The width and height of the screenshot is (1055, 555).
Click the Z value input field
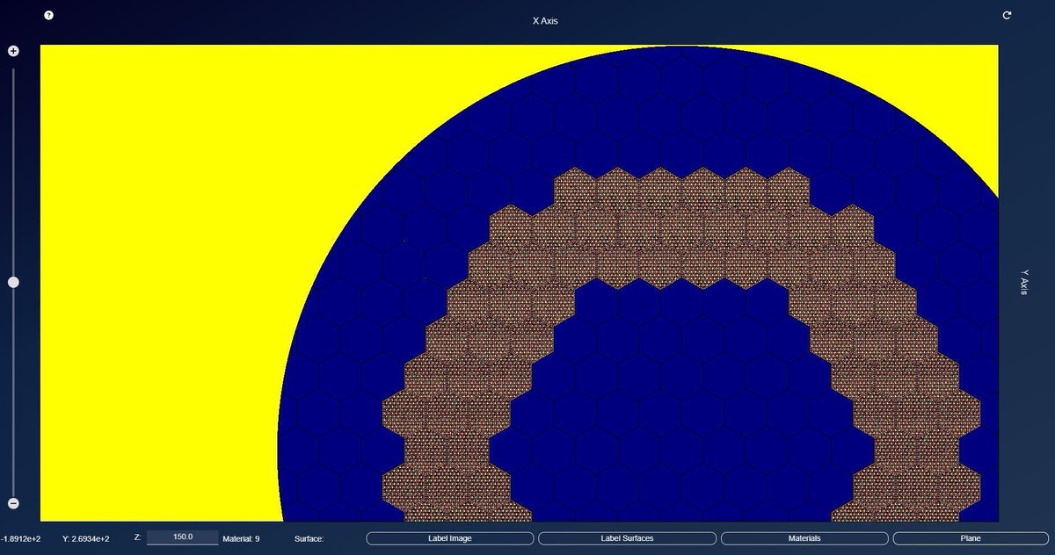click(x=183, y=537)
